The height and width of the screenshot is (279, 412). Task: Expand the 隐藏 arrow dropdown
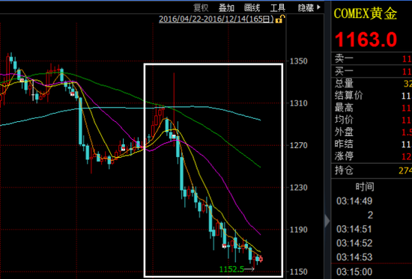[318, 7]
